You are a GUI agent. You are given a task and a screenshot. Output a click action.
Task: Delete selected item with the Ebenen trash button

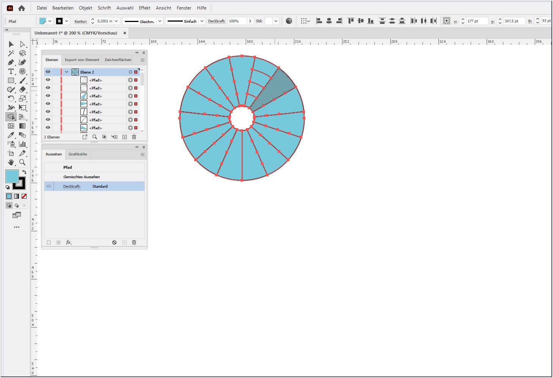[x=134, y=137]
